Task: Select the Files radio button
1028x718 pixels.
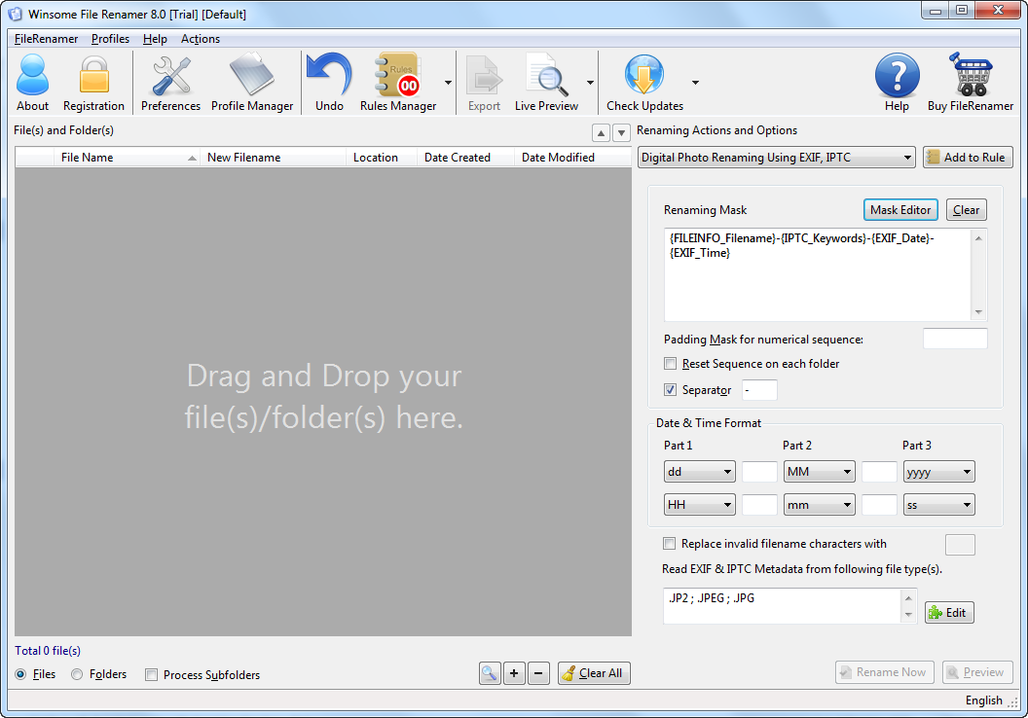Action: pos(21,674)
